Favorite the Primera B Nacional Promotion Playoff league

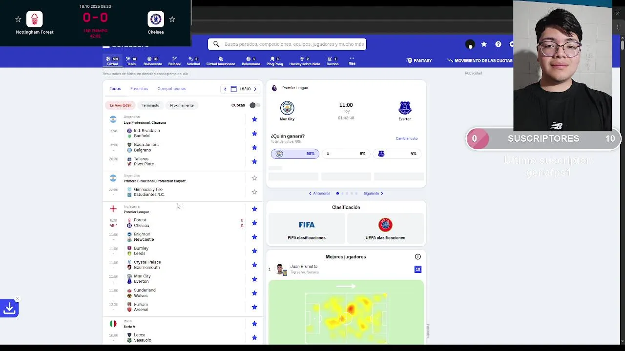(x=254, y=178)
